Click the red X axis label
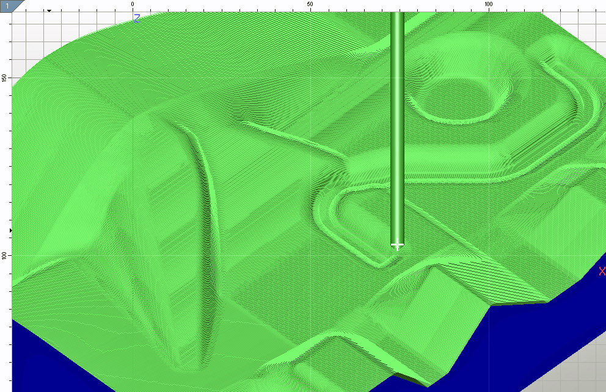 click(602, 272)
